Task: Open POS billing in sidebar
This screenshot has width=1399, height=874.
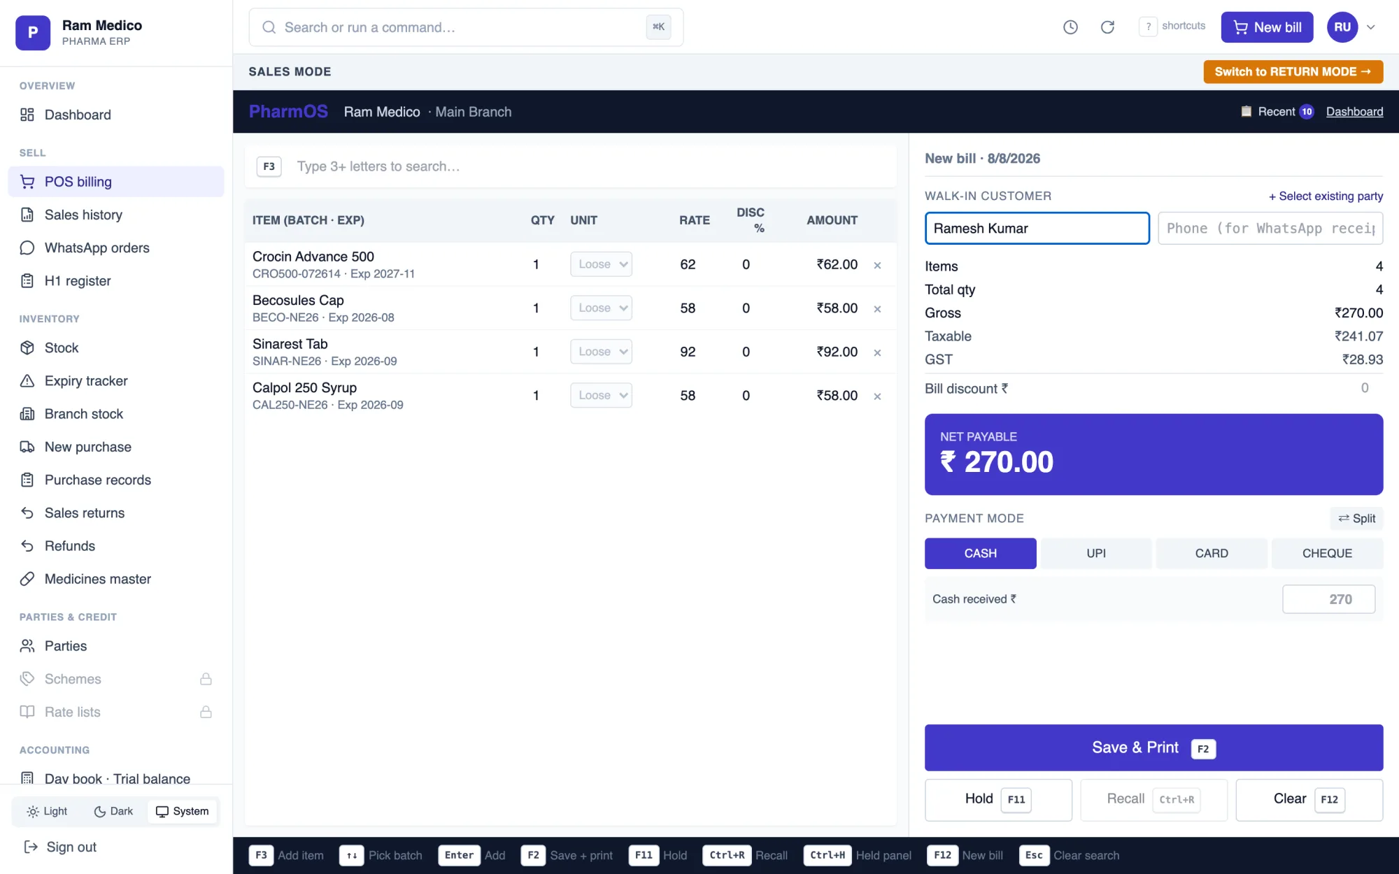Action: [116, 182]
